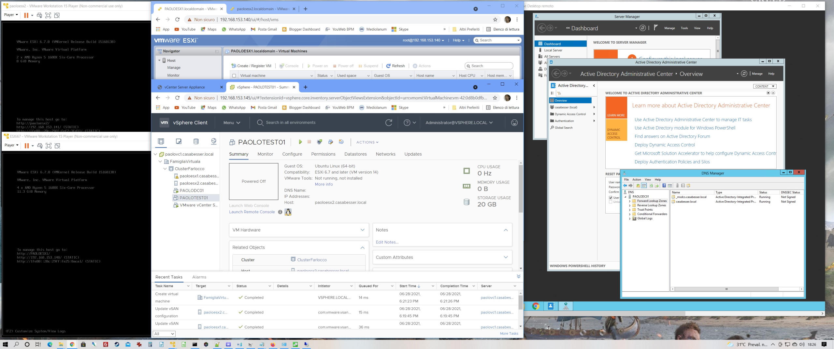Switch to the Configure tab

[292, 154]
